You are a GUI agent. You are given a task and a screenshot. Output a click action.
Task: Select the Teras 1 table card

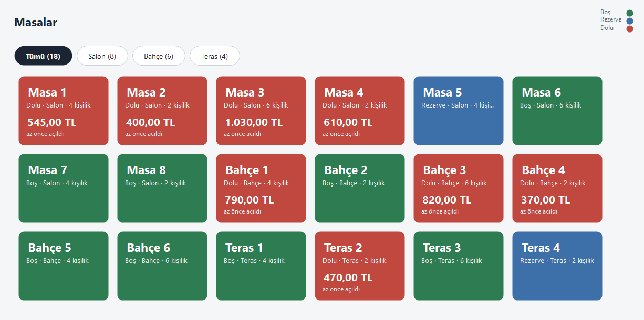click(261, 266)
